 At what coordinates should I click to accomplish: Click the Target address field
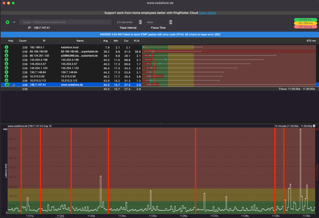65,22
